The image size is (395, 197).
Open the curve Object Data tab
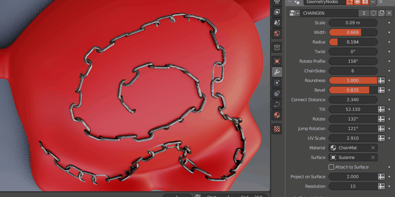[x=277, y=105]
